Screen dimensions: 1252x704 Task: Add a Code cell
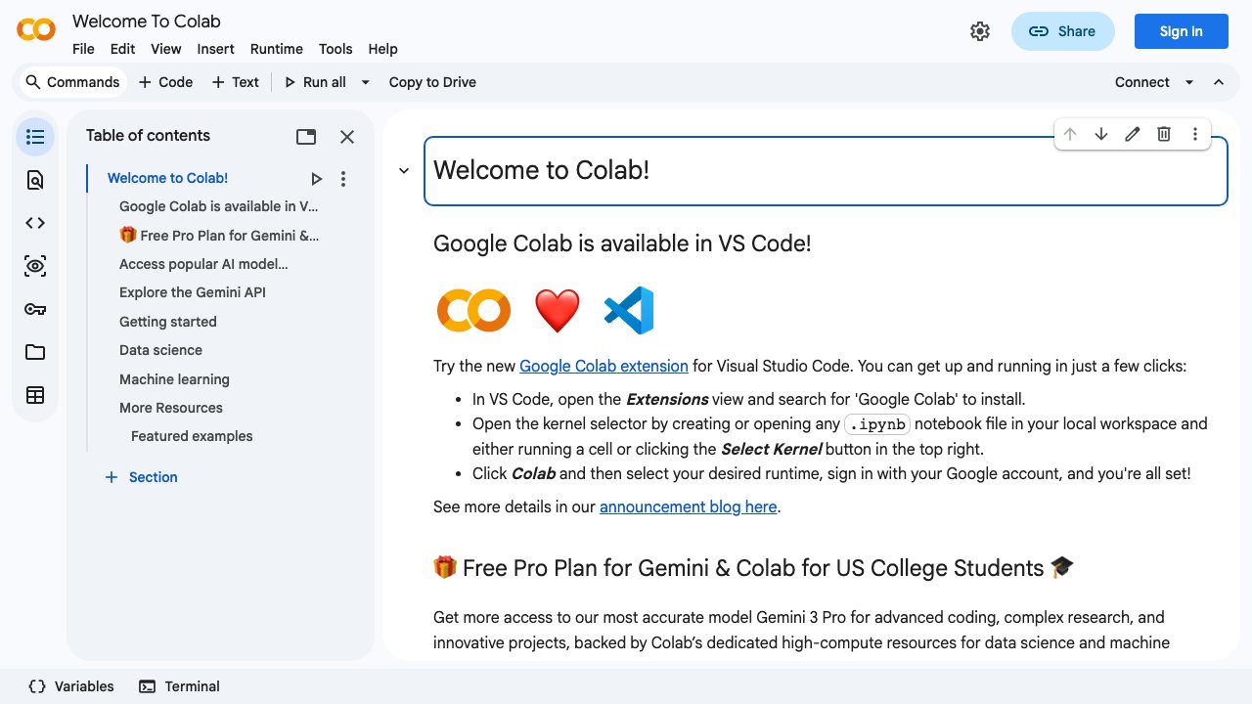165,82
